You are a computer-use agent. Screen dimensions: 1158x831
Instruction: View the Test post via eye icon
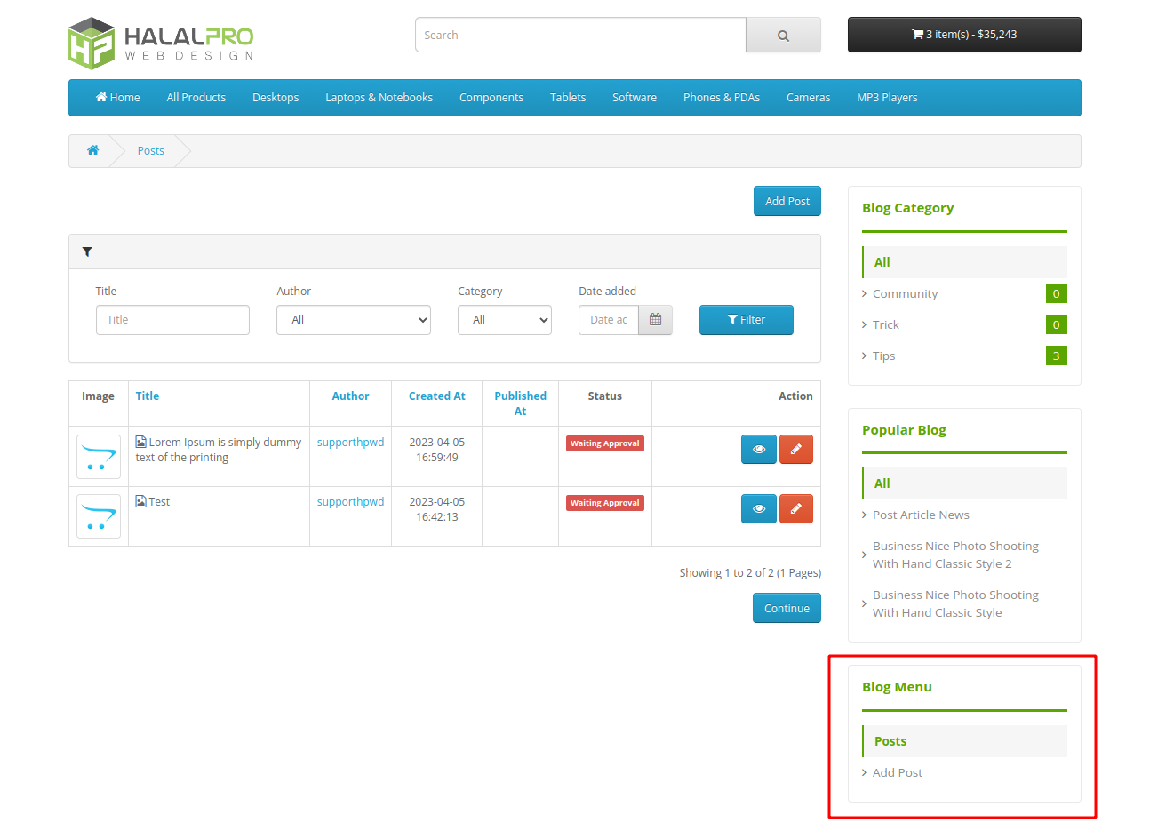(x=758, y=509)
